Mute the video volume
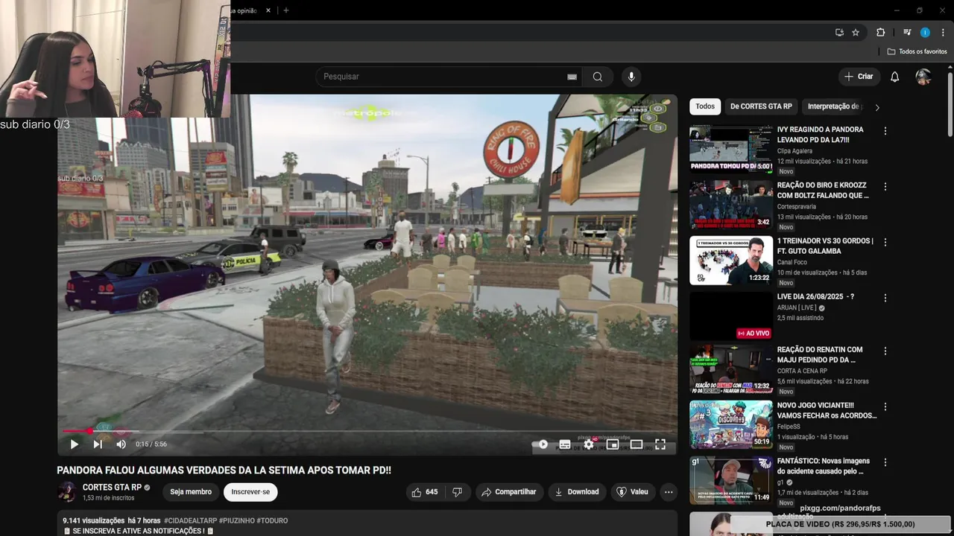 click(121, 444)
